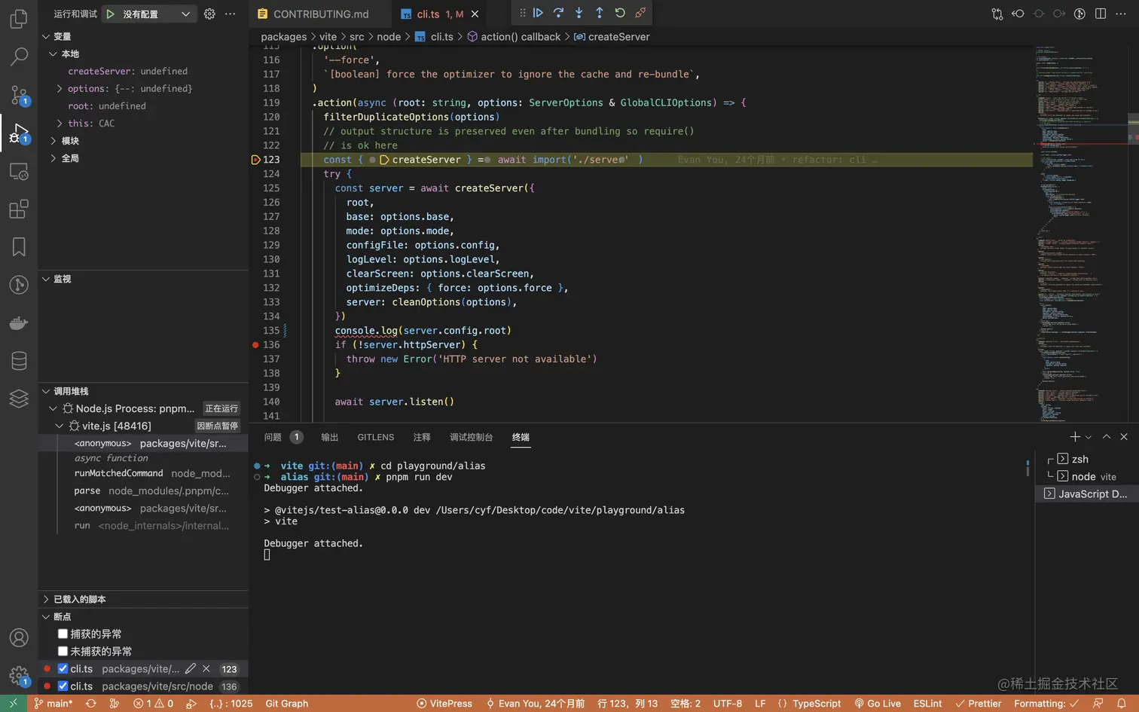
Task: Close the bottom panel
Action: tap(1123, 437)
